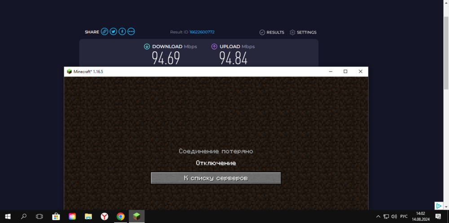Open network status tray icon

tap(386, 216)
